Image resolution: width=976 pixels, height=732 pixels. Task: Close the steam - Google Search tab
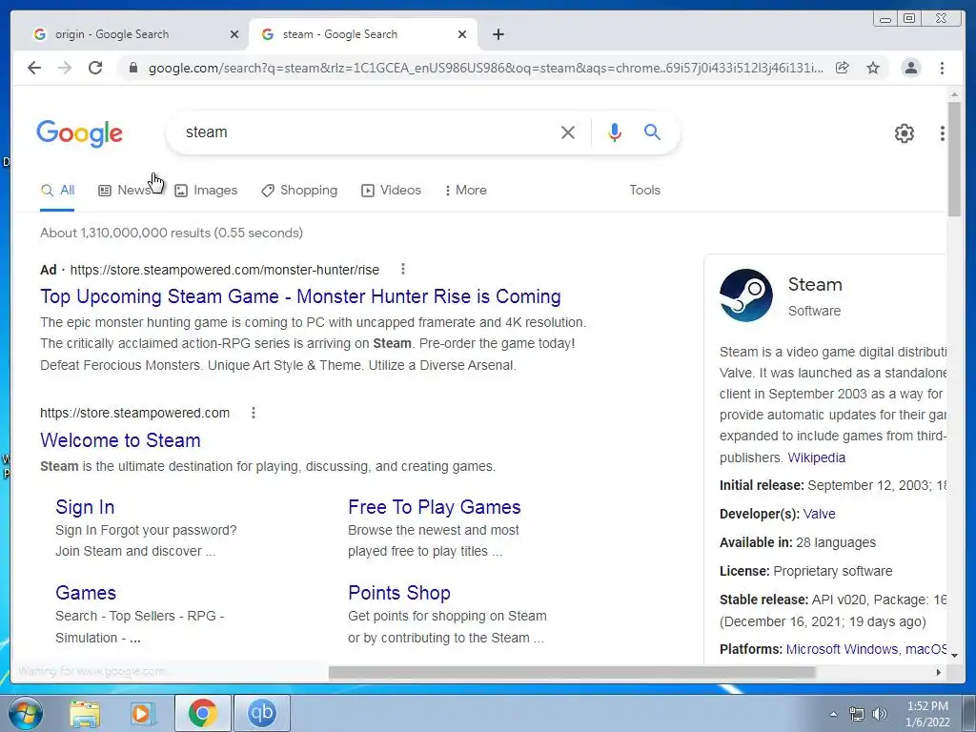(x=462, y=34)
